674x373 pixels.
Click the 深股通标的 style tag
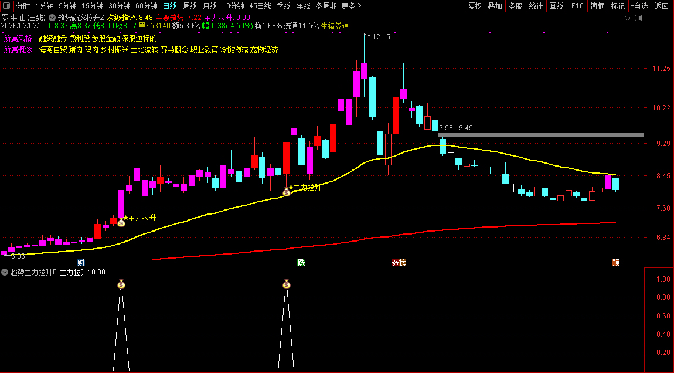pyautogui.click(x=139, y=38)
